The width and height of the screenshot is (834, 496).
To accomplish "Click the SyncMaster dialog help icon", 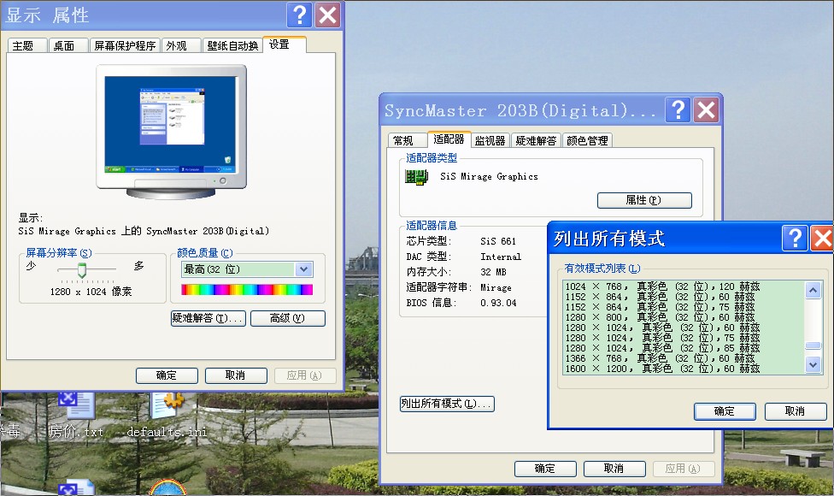I will [x=678, y=110].
